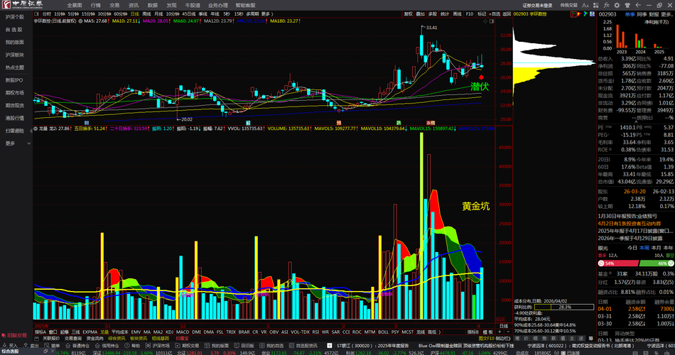Toggle the MA indicator circle icon beside chart title
Screen dimensions: 675x355
(80, 21)
